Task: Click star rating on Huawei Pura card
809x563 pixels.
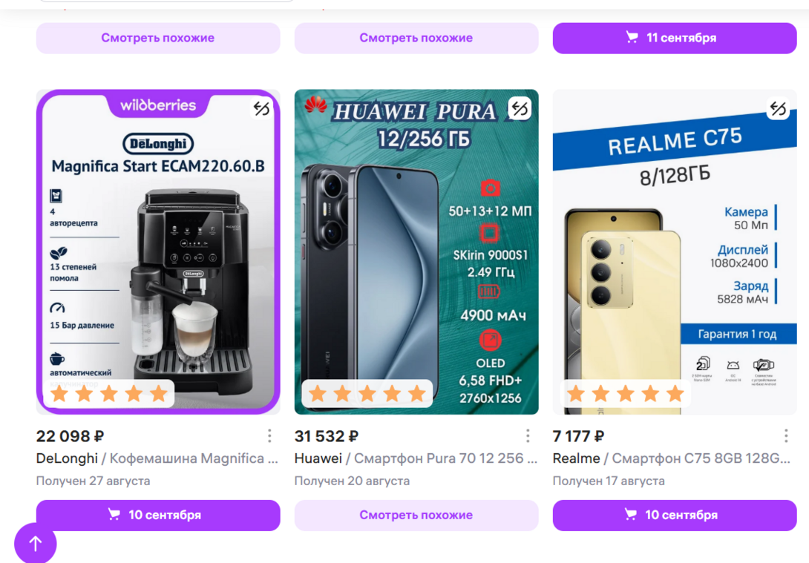Action: point(367,394)
